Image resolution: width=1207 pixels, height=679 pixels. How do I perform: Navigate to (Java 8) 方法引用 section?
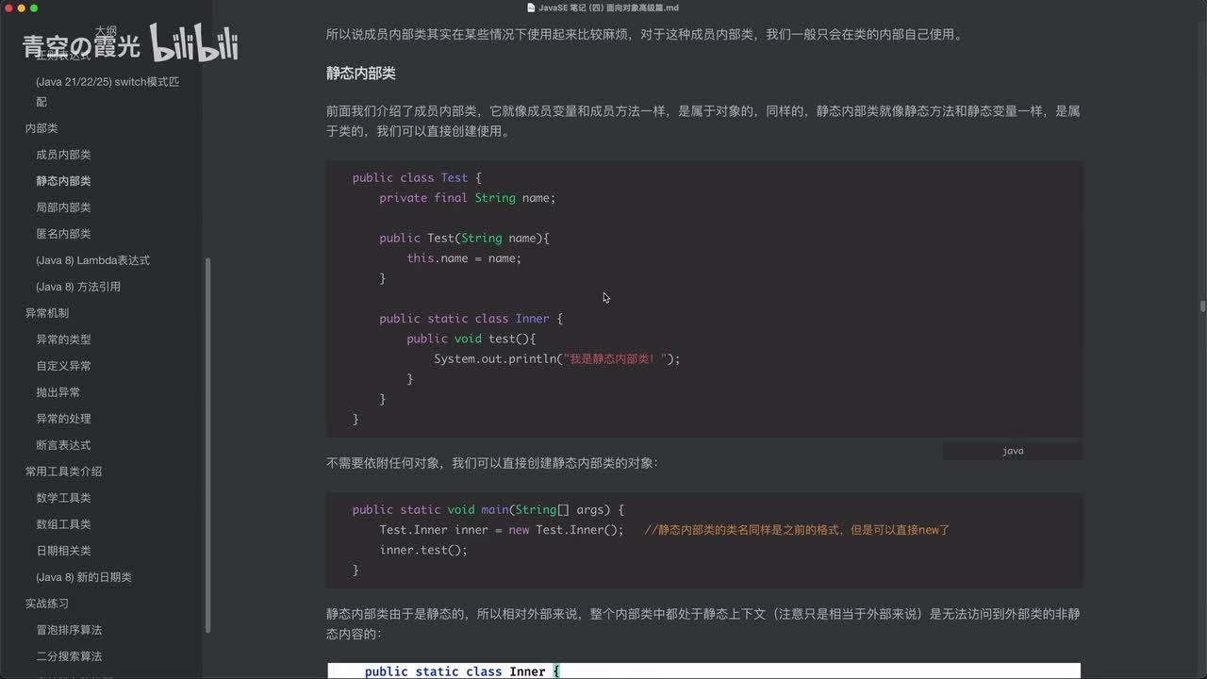tap(78, 287)
